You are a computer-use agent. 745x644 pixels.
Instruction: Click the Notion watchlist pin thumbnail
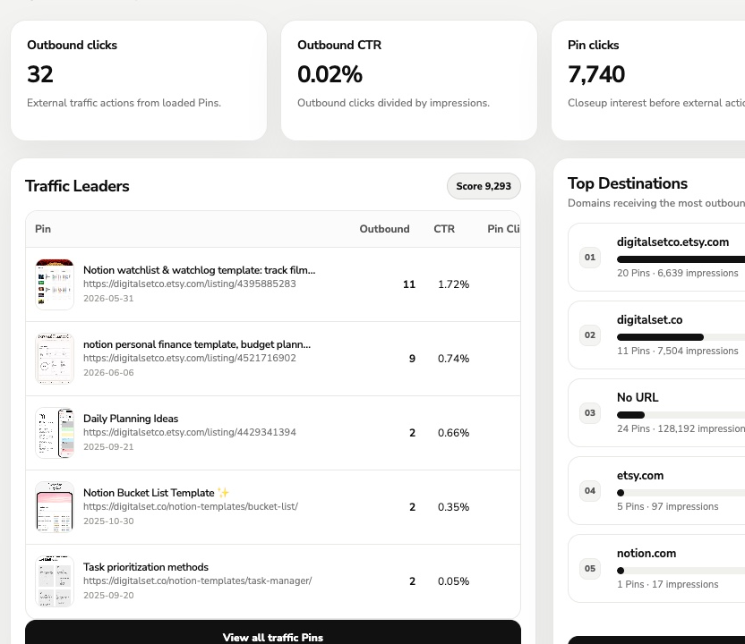click(55, 284)
